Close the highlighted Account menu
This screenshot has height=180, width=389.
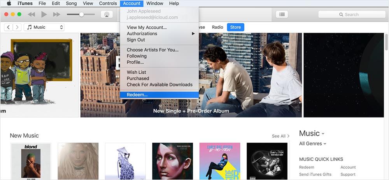point(131,3)
